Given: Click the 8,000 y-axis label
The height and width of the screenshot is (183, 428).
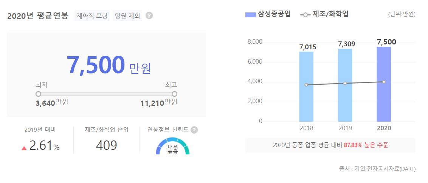Looking at the screenshot, I should click(x=255, y=42).
